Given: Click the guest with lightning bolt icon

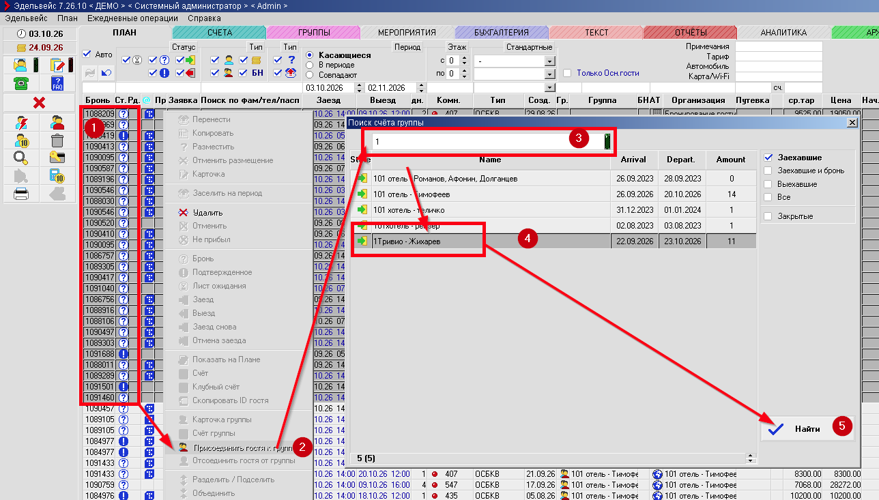Looking at the screenshot, I should click(x=21, y=123).
